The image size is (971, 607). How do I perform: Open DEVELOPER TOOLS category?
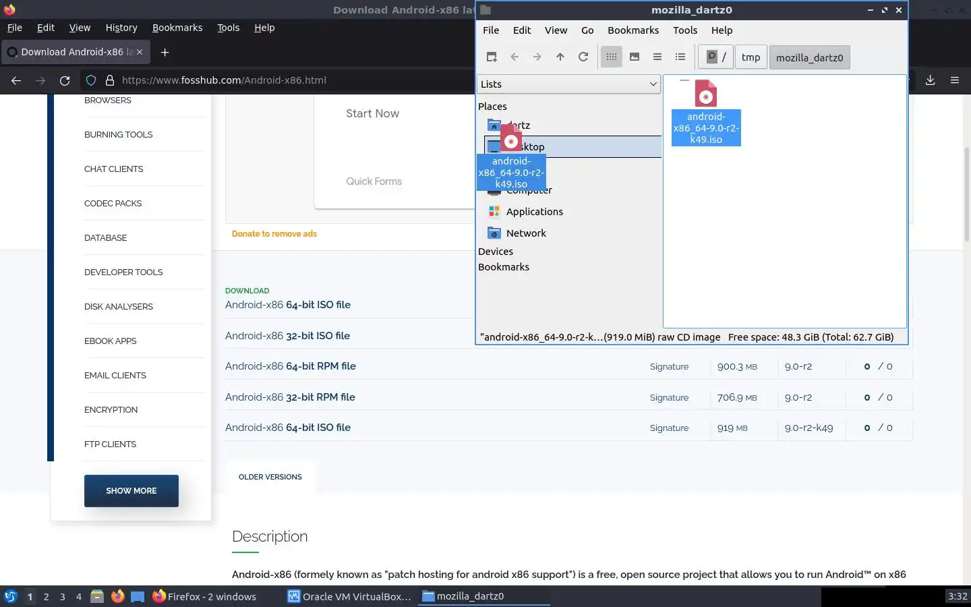[123, 272]
